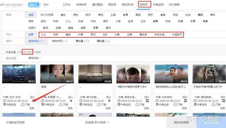Select 东方头条 platform filter
The height and width of the screenshot is (128, 226).
(159, 34)
